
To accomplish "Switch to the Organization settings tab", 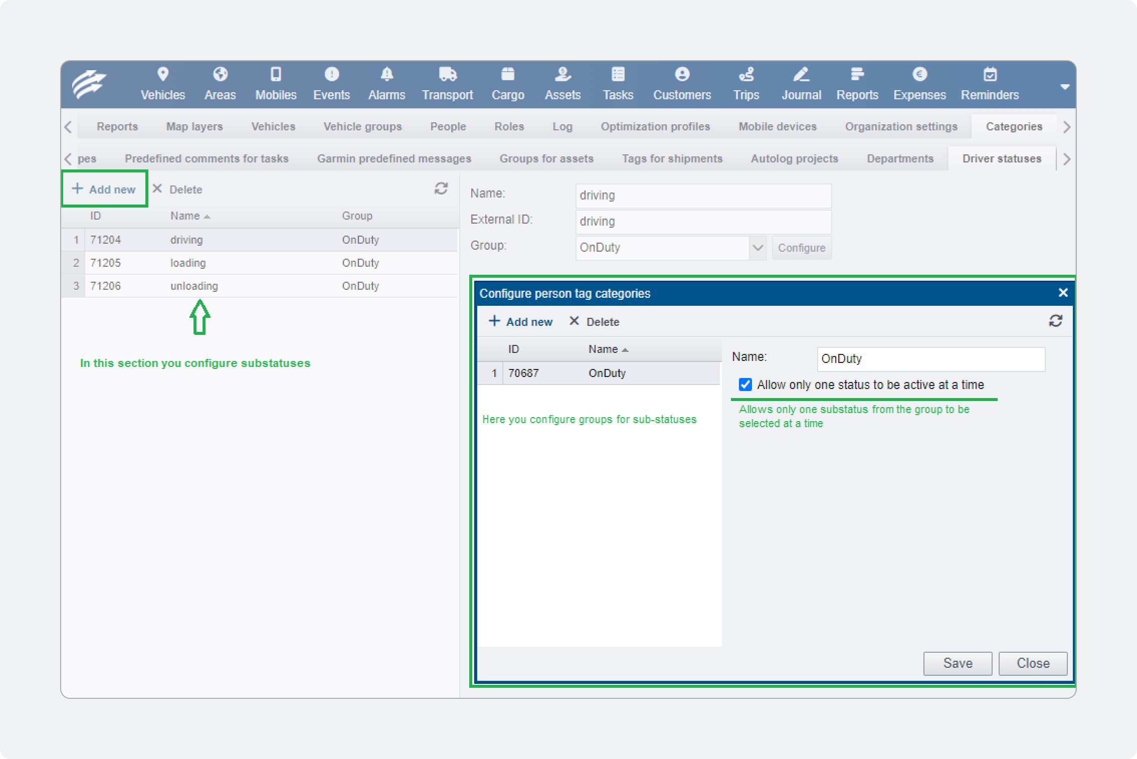I will tap(901, 126).
